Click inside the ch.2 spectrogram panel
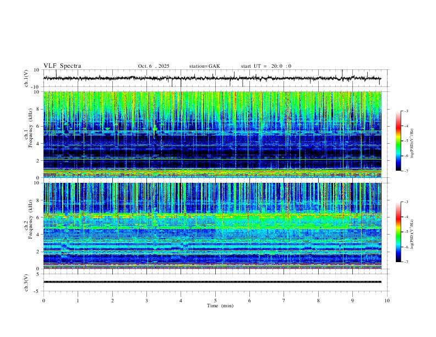This screenshot has width=436, height=337. point(212,226)
